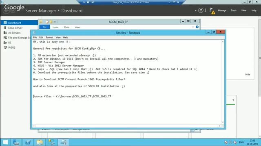The height and width of the screenshot is (146, 261).
Task: Open View menu in Server Manager
Action: 244,11
